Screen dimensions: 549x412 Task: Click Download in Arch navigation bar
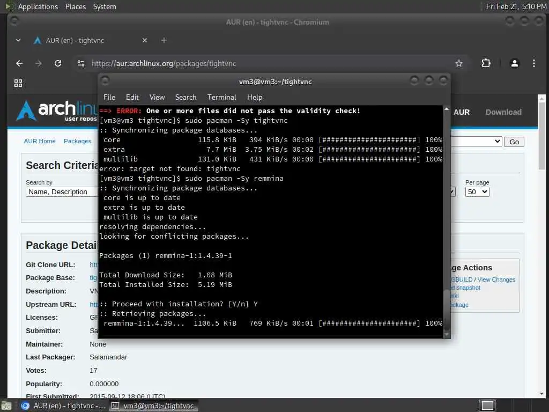pos(503,113)
